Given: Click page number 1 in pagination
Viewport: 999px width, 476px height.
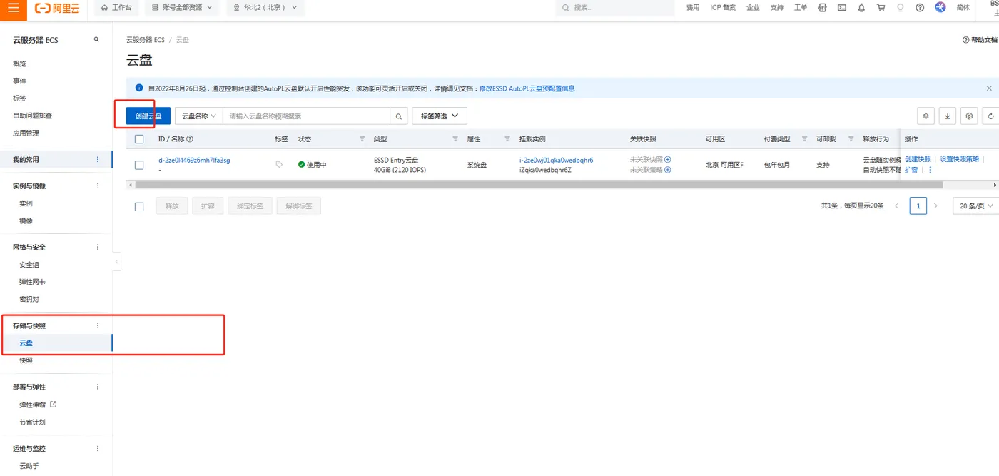Looking at the screenshot, I should tap(918, 206).
